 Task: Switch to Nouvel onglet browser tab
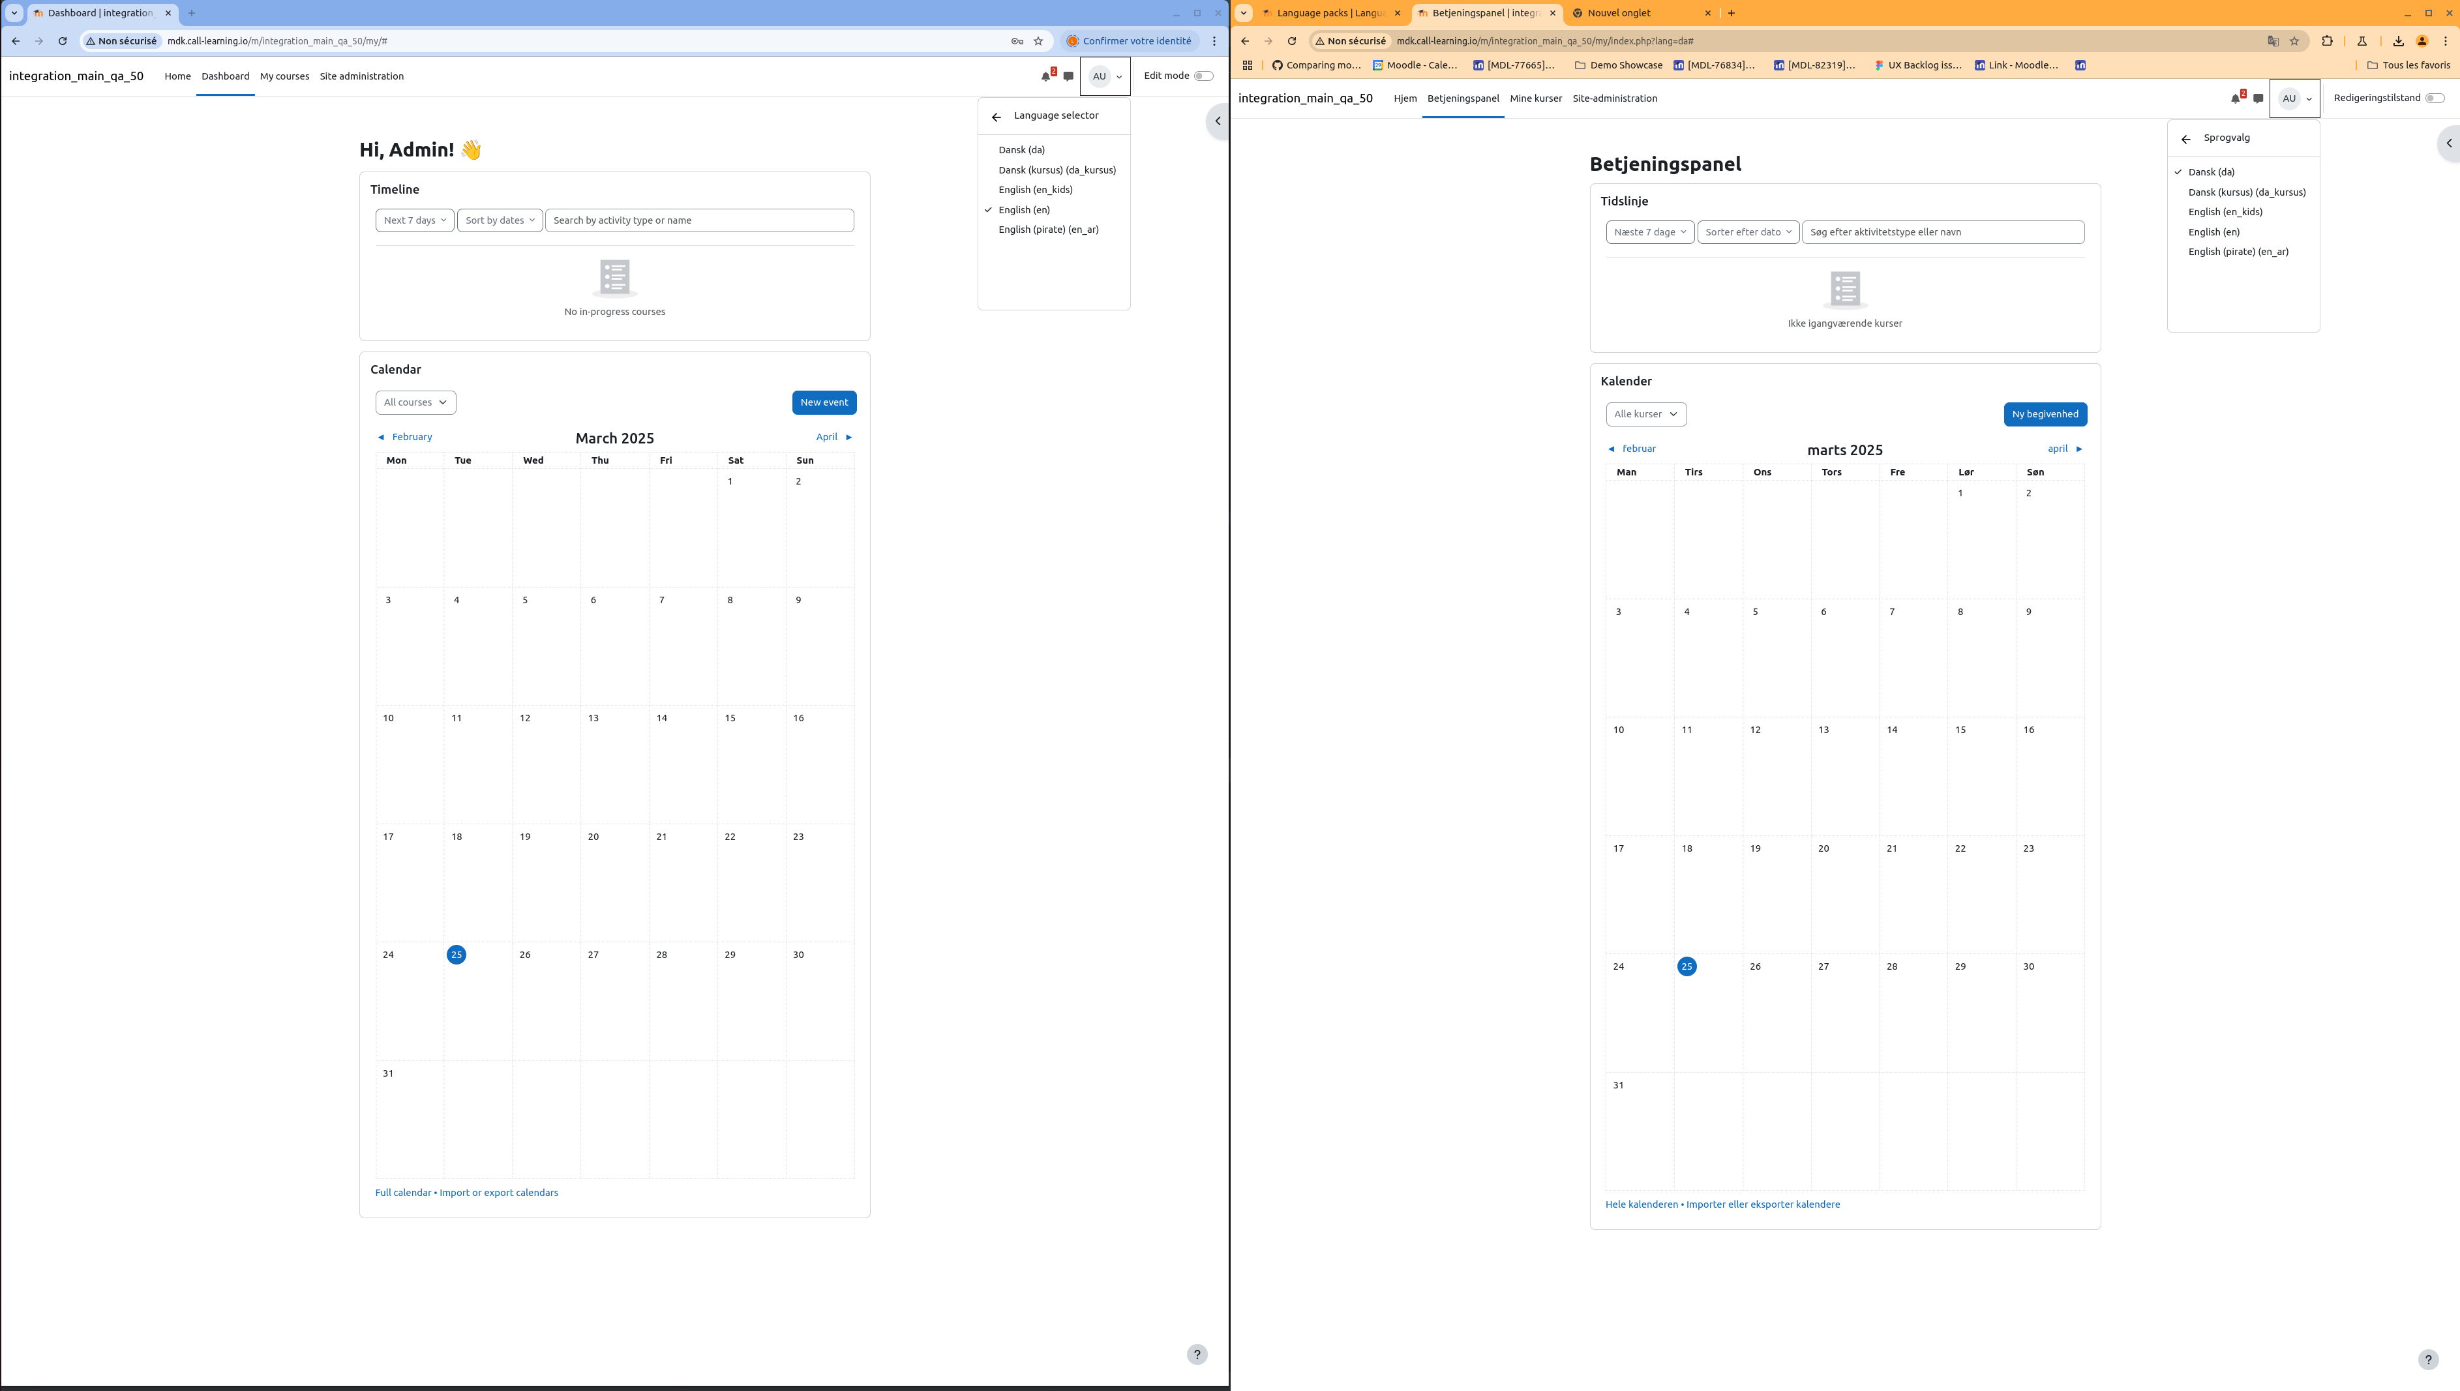point(1642,14)
